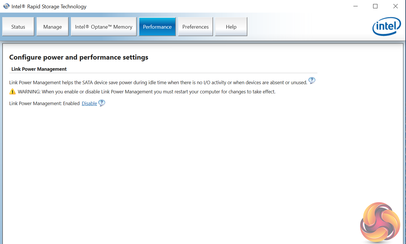
Task: Click the yellow warning triangle icon
Action: pyautogui.click(x=13, y=91)
